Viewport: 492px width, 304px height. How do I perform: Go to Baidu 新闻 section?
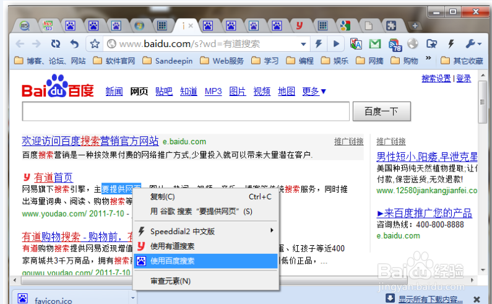click(114, 92)
